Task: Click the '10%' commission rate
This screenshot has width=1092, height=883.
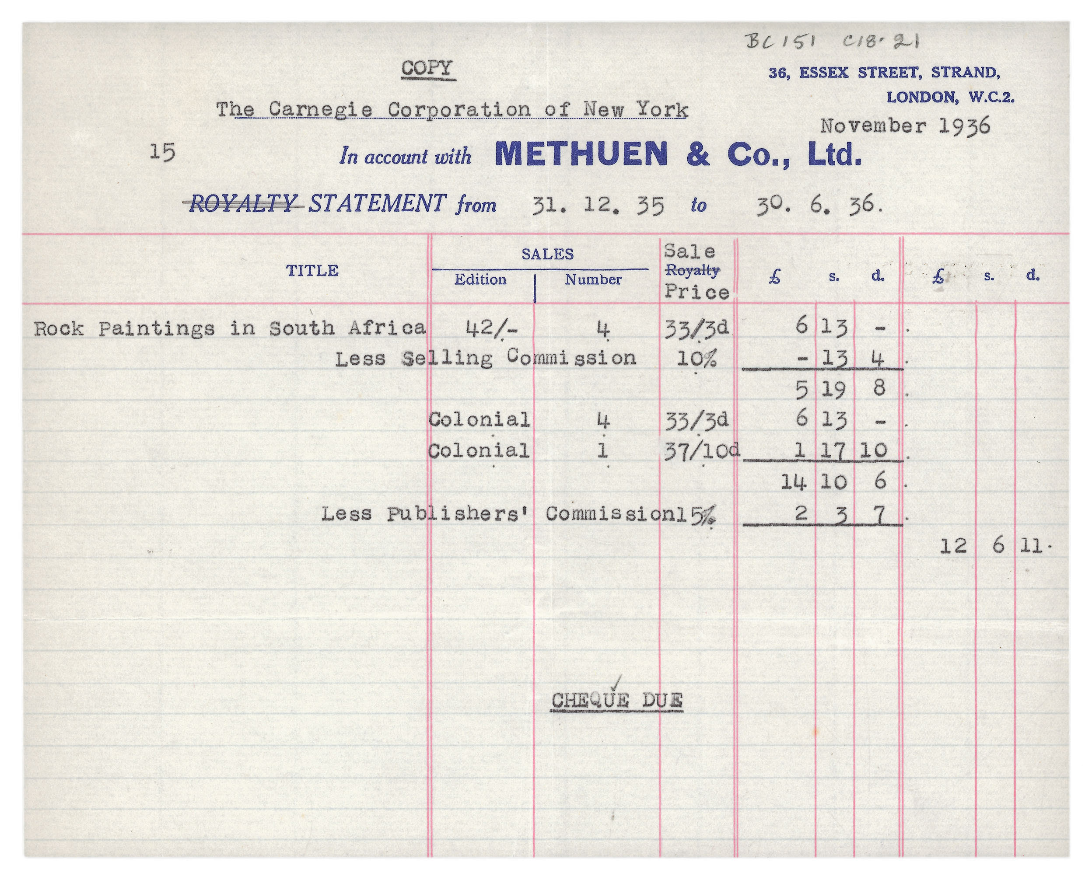Action: pos(696,359)
